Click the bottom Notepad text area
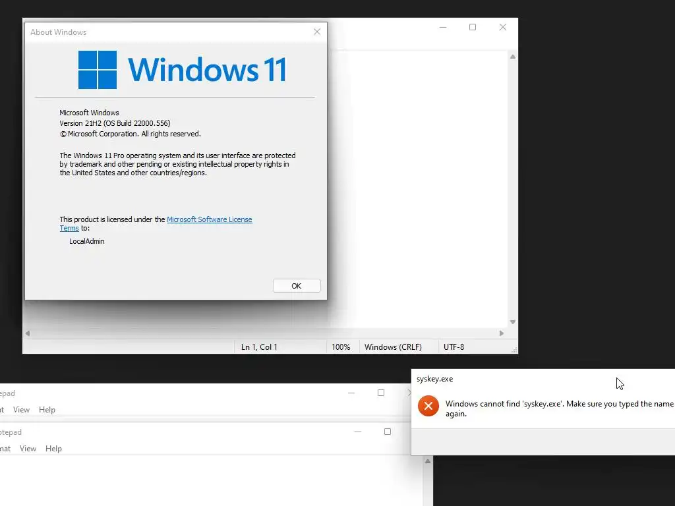 (x=211, y=480)
